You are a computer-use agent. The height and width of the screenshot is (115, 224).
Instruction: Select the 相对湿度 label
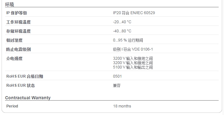tap(14, 40)
